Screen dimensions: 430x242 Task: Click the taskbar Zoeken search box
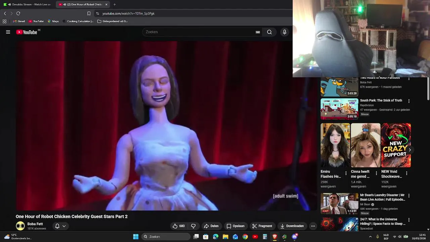[x=166, y=237]
